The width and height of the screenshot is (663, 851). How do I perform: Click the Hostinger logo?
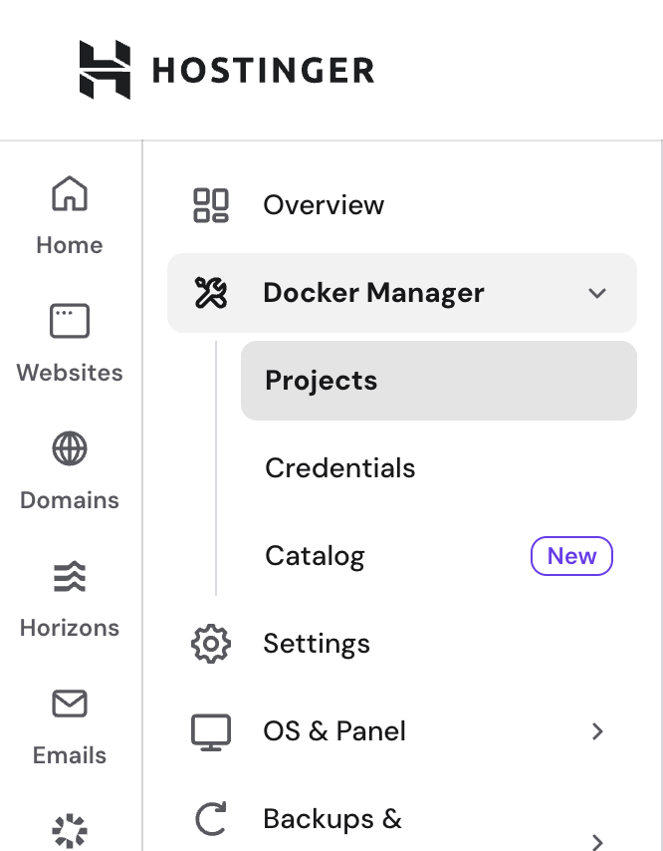point(226,69)
